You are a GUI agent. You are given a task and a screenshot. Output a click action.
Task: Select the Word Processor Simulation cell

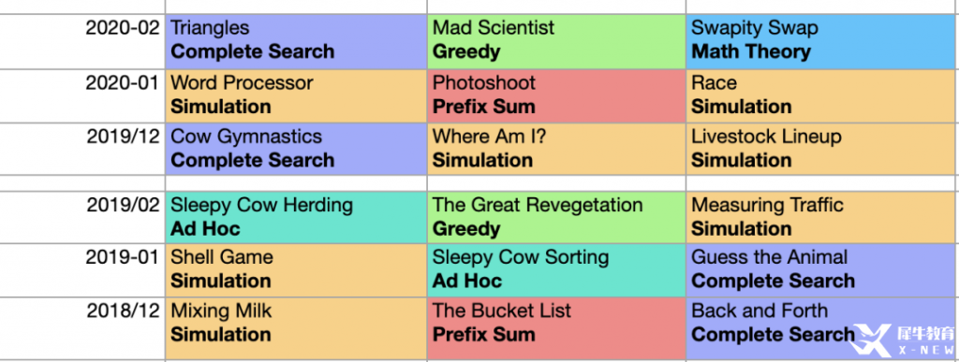coord(296,95)
